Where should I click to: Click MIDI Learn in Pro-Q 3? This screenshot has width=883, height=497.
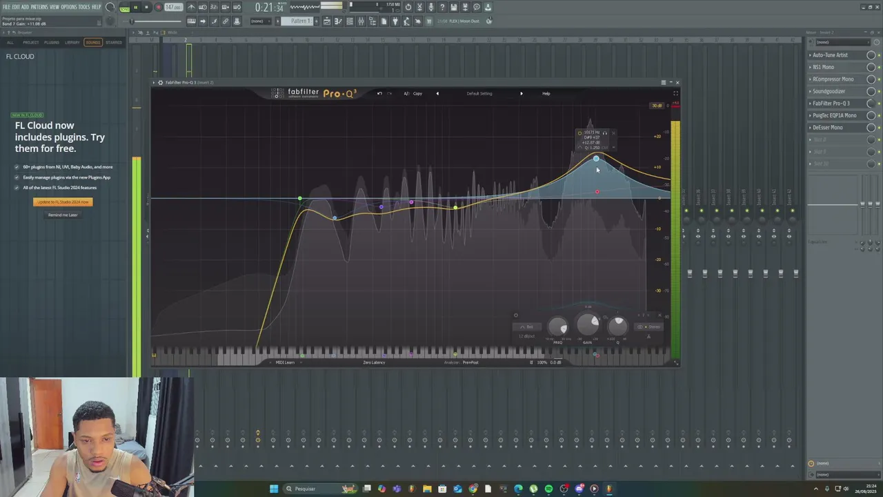(x=286, y=362)
